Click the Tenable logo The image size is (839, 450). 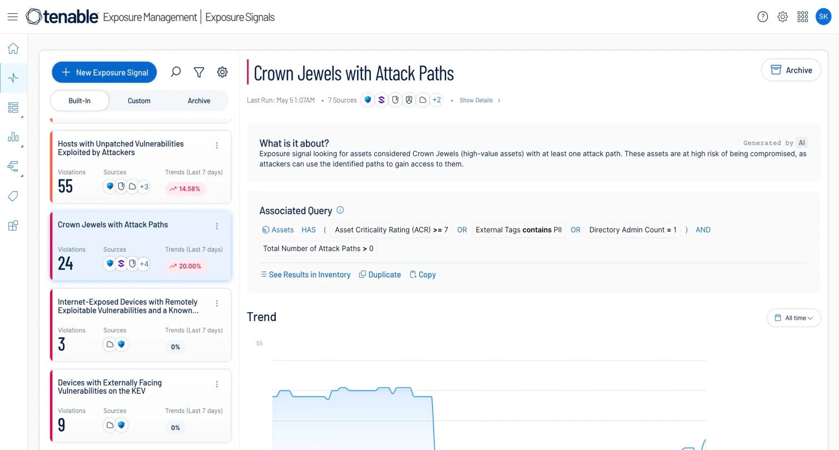62,17
